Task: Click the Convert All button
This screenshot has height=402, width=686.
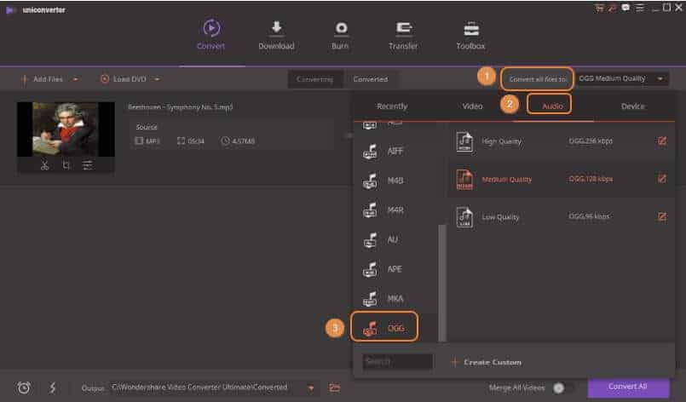Action: click(x=628, y=388)
